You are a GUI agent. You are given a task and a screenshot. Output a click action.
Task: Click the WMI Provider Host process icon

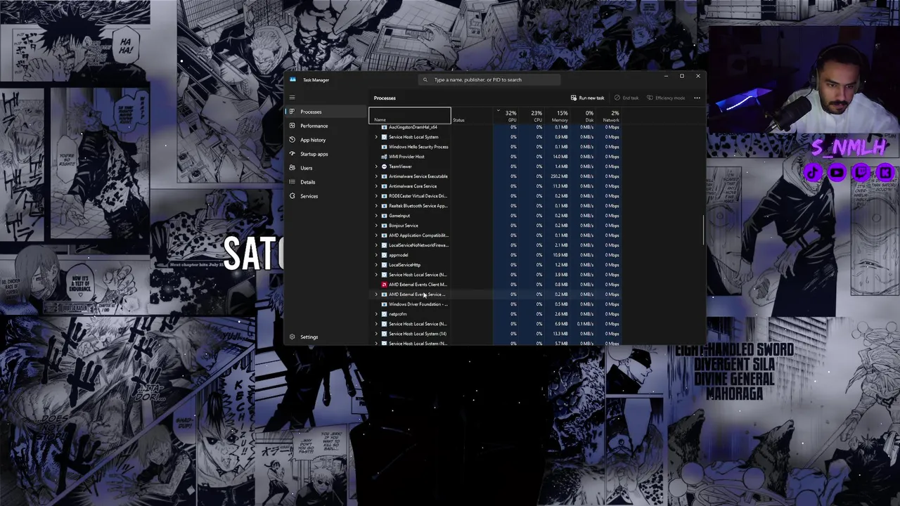tap(384, 157)
